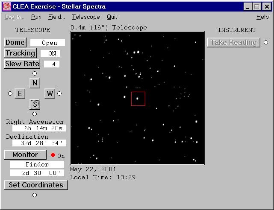
Task: Open the Field... menu
Action: (x=56, y=17)
